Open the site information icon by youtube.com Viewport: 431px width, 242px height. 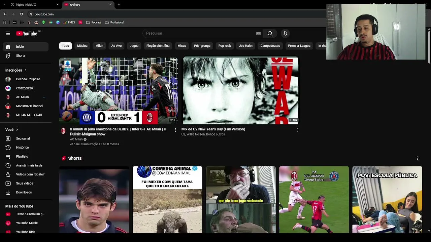(x=31, y=14)
